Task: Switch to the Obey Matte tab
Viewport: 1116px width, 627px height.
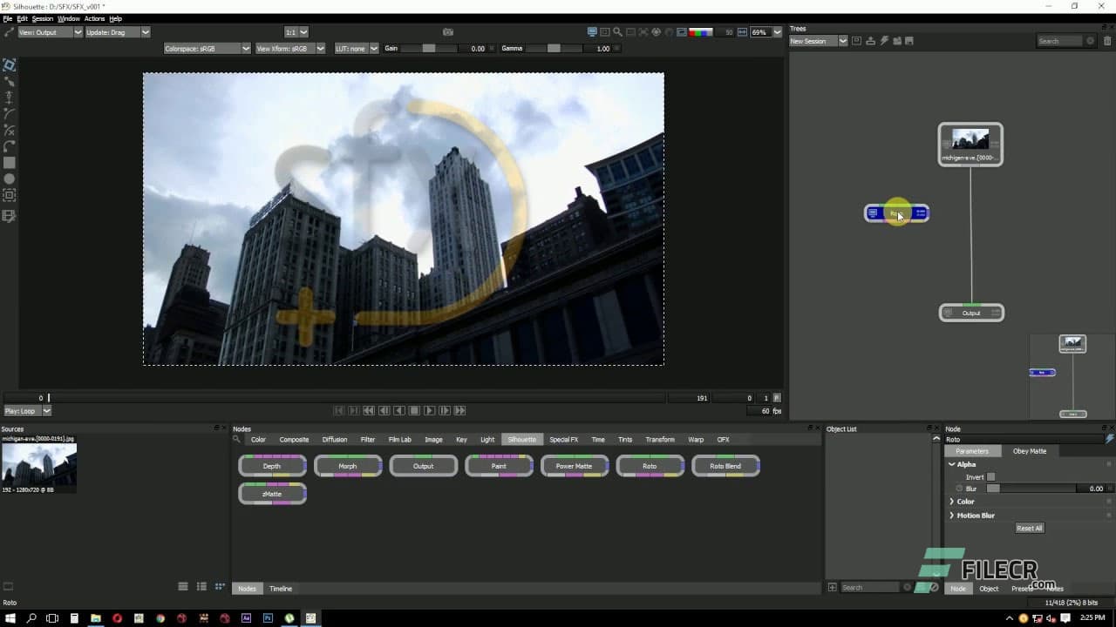Action: pos(1029,451)
